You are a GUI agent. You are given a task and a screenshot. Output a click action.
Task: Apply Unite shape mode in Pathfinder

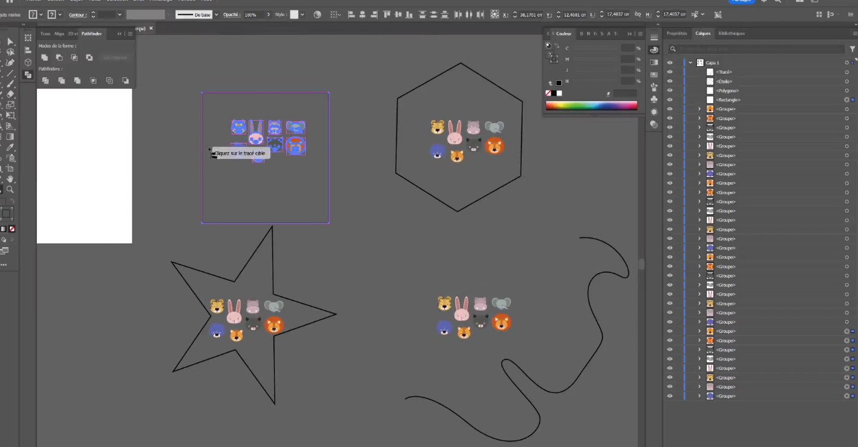click(45, 58)
